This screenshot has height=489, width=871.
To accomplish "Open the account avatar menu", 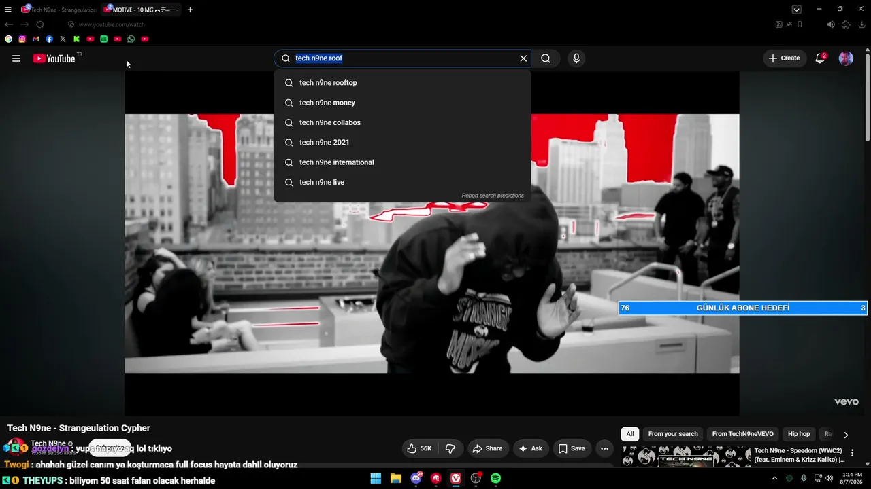I will coord(846,58).
